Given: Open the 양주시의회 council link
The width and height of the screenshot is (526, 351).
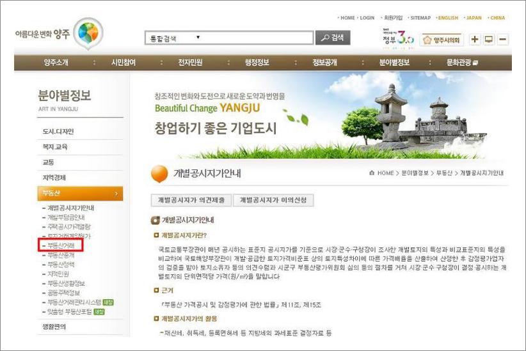Looking at the screenshot, I should pos(442,40).
